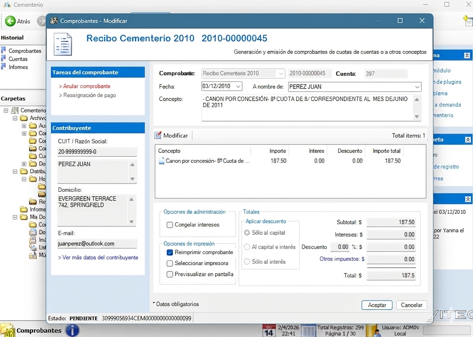The width and height of the screenshot is (473, 337).
Task: Click the Importe total column header
Action: [385, 151]
